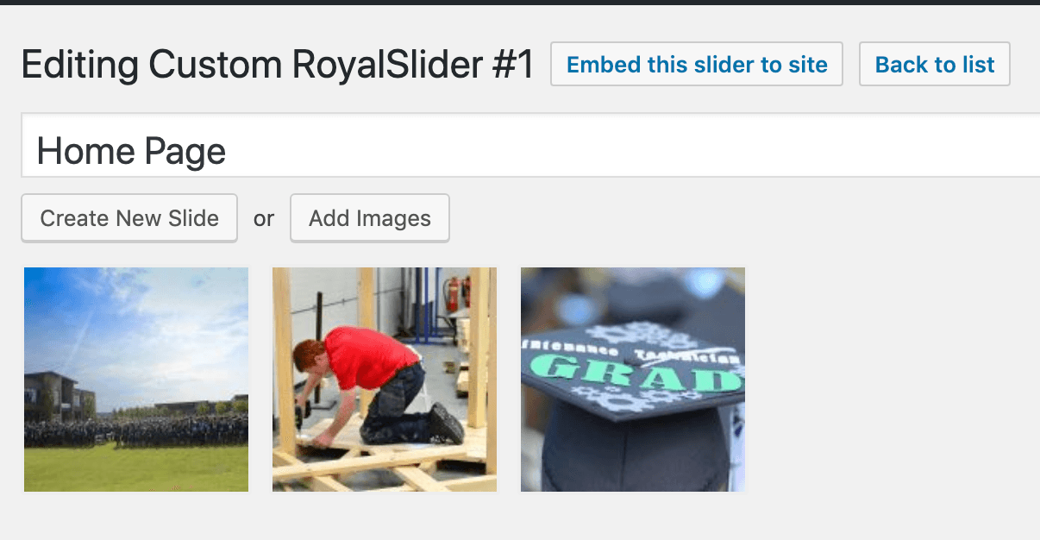
Task: Open the Add Images button
Action: (370, 218)
